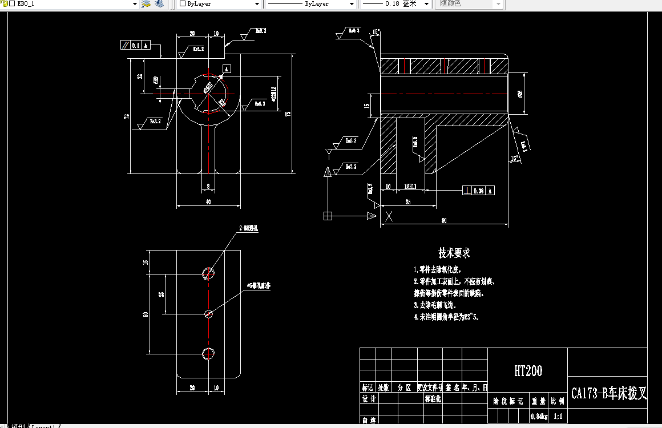The height and width of the screenshot is (428, 662).
Task: Select the 18H11 dimension text
Action: tap(410, 186)
